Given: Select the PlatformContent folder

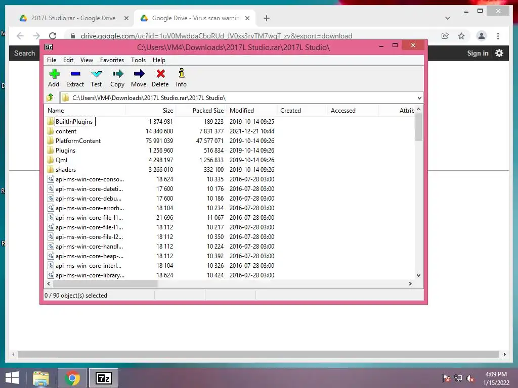Looking at the screenshot, I should point(78,140).
